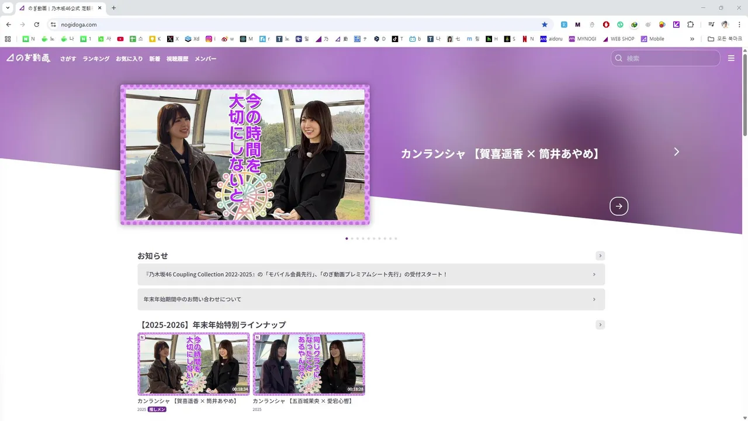Open the bilibili b bookmark
Image resolution: width=748 pixels, height=421 pixels.
click(415, 39)
